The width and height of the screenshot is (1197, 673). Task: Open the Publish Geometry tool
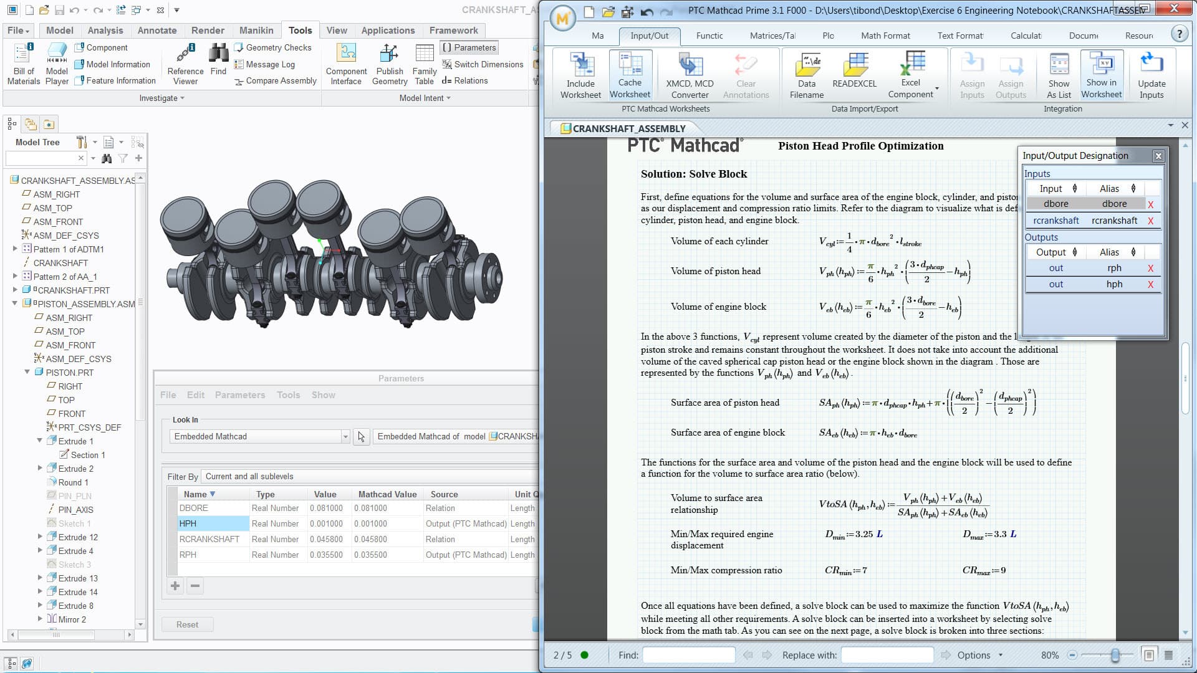point(390,62)
